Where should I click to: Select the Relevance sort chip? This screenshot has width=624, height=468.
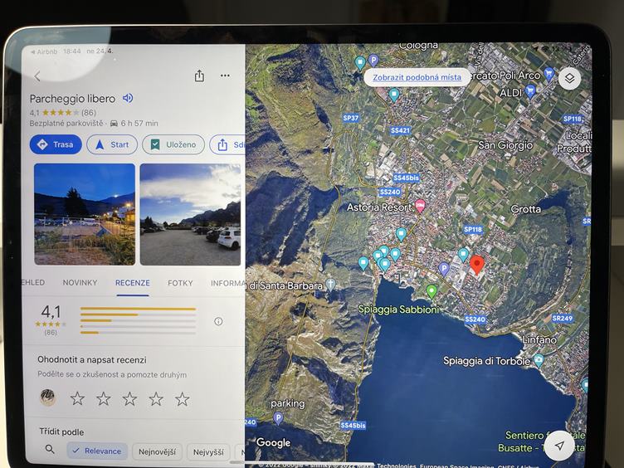97,451
